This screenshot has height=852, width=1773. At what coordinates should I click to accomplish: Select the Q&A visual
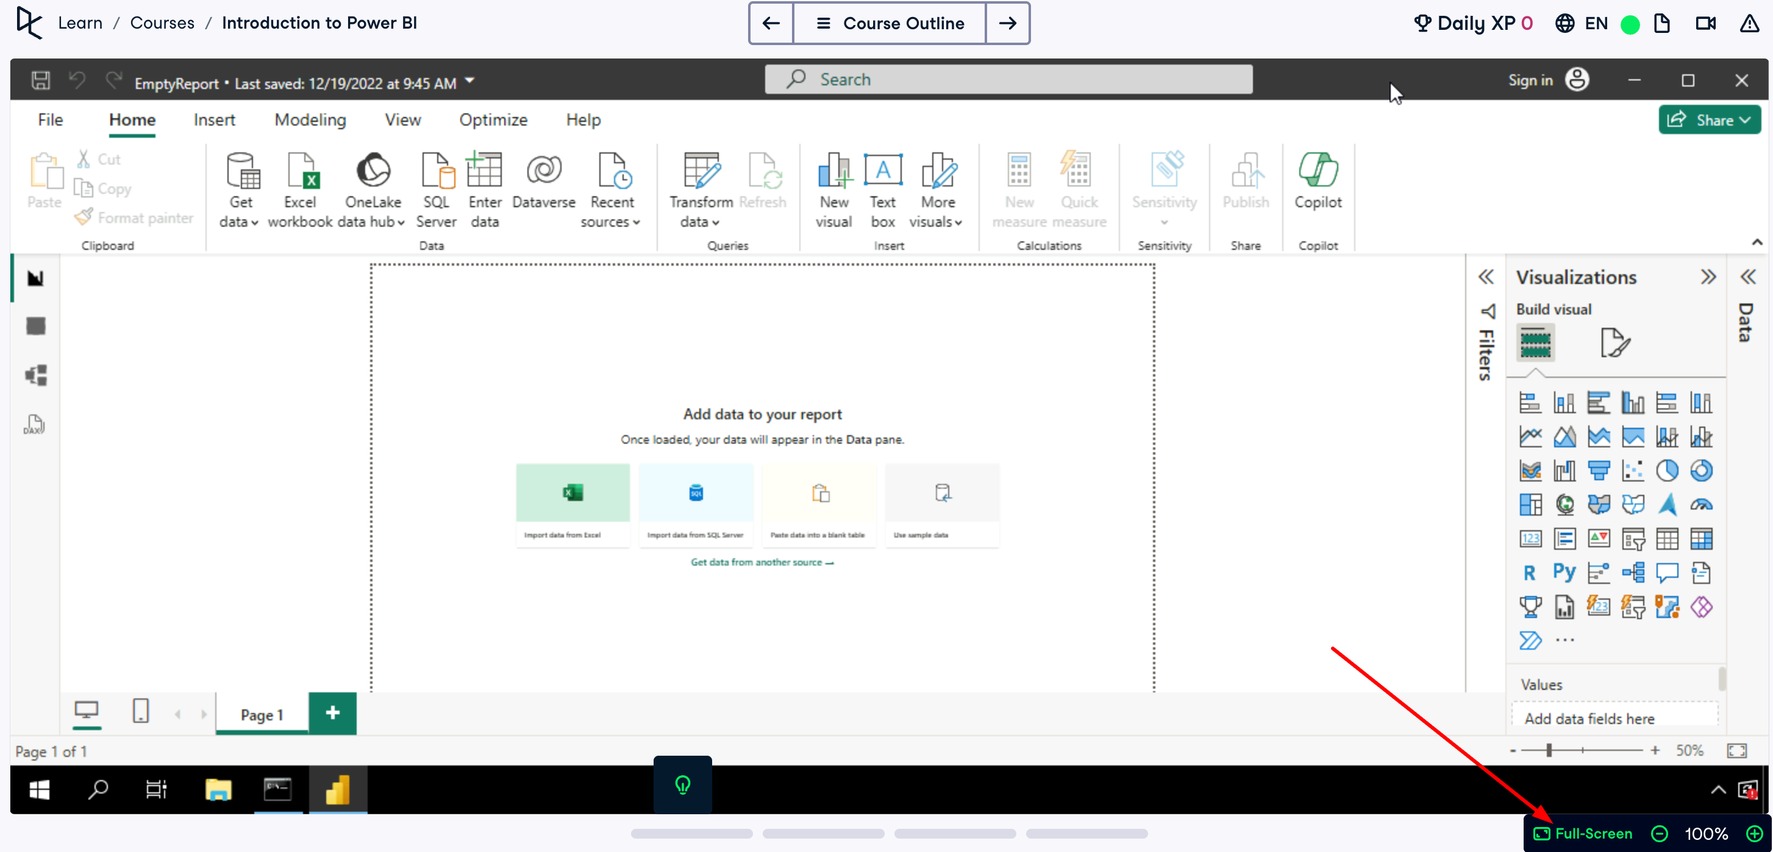[x=1667, y=573]
